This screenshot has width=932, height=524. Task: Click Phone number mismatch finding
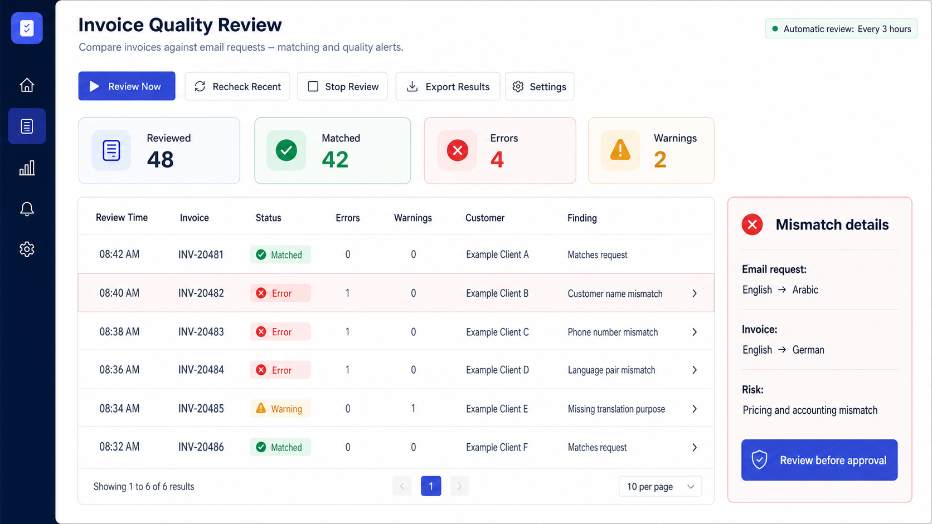pyautogui.click(x=613, y=332)
